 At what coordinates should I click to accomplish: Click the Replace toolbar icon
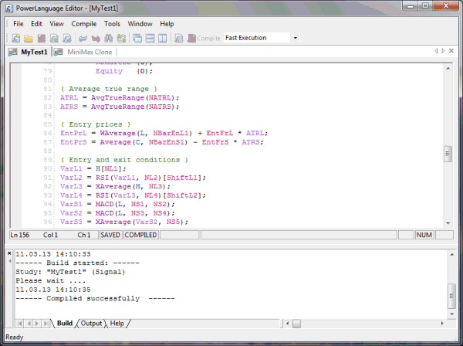point(121,38)
